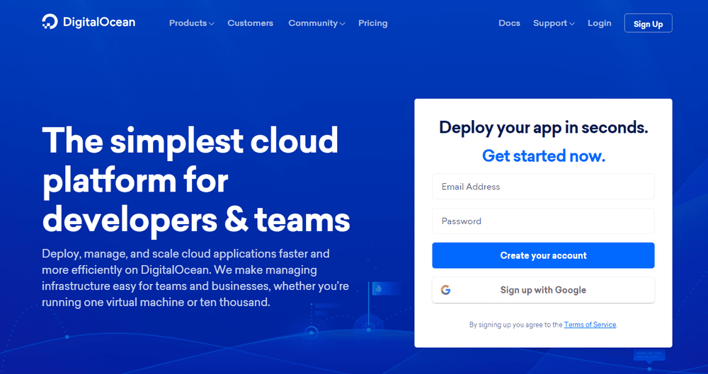The width and height of the screenshot is (708, 374).
Task: Open the Terms of Service link
Action: 590,325
